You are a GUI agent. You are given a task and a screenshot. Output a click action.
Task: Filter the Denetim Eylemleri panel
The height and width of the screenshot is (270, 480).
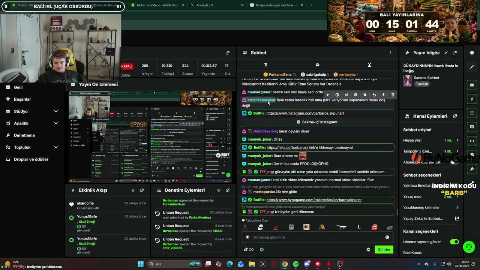tap(219, 190)
